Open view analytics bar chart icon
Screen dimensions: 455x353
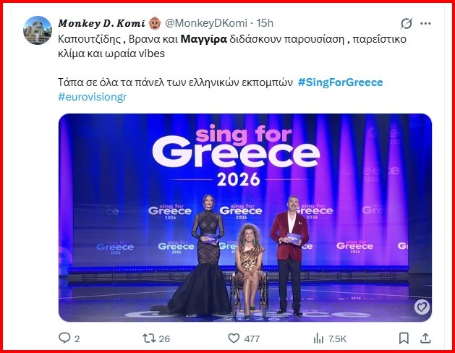318,338
